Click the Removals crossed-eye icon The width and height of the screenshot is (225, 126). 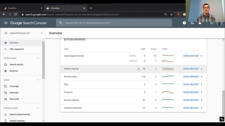[x=6, y=99]
